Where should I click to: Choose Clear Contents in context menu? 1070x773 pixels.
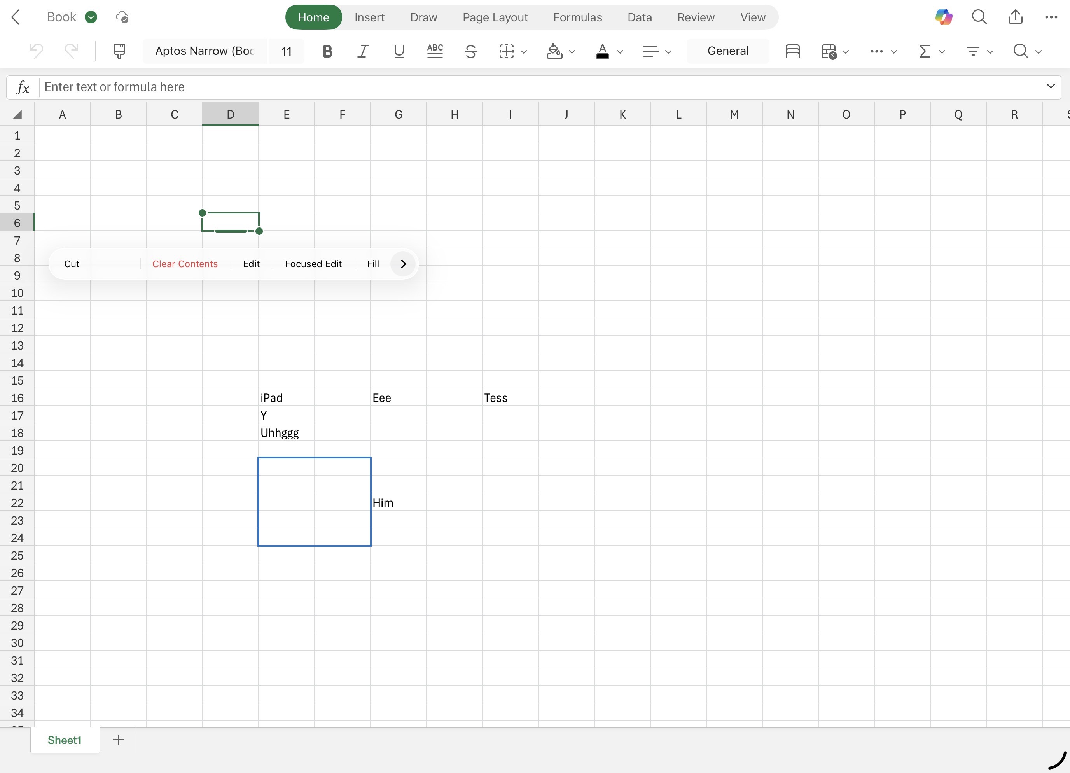click(185, 264)
